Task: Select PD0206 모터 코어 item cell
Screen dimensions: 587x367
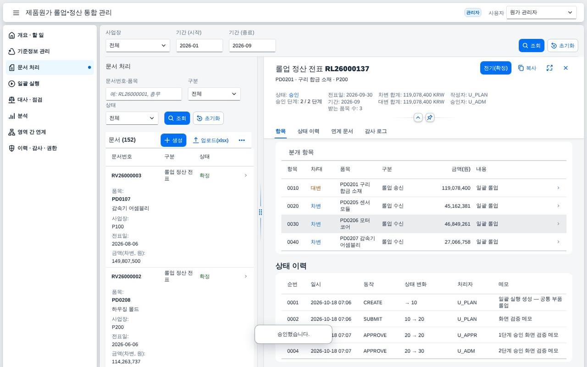Action: point(355,224)
